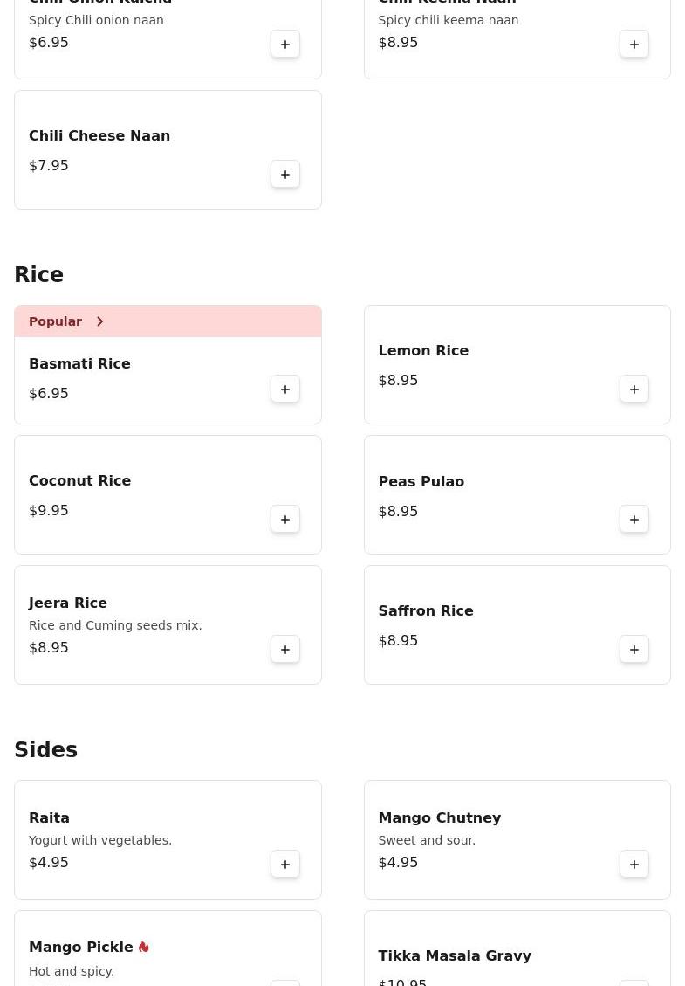Open Tikka Masala Gravy item

pyautogui.click(x=455, y=956)
